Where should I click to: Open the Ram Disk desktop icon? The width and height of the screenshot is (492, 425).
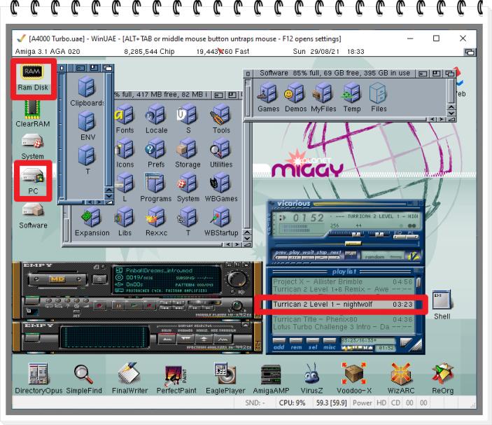coord(33,78)
